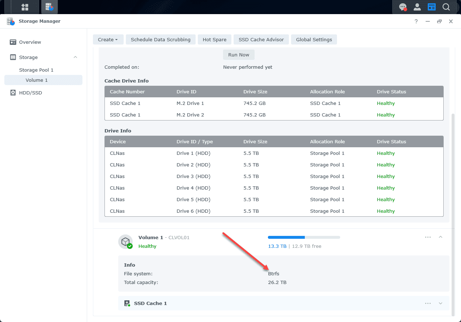Click Storage Manager taskbar icon
This screenshot has width=461, height=322.
pyautogui.click(x=49, y=7)
